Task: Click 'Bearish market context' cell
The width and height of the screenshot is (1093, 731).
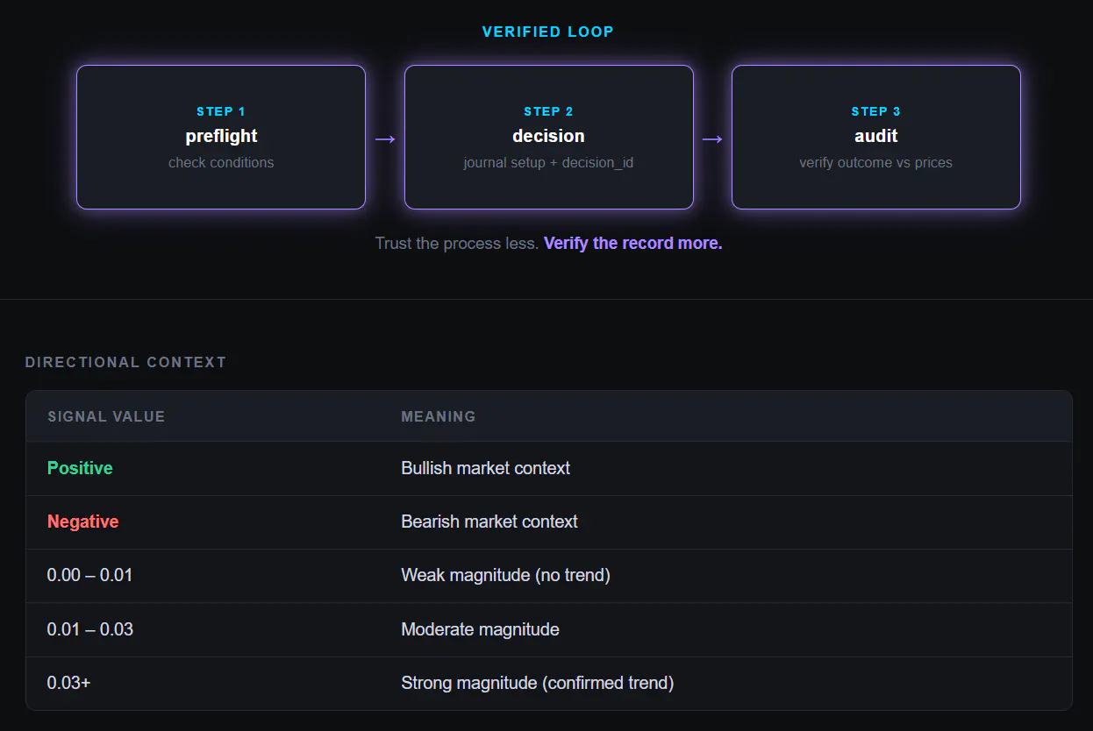Action: (489, 522)
